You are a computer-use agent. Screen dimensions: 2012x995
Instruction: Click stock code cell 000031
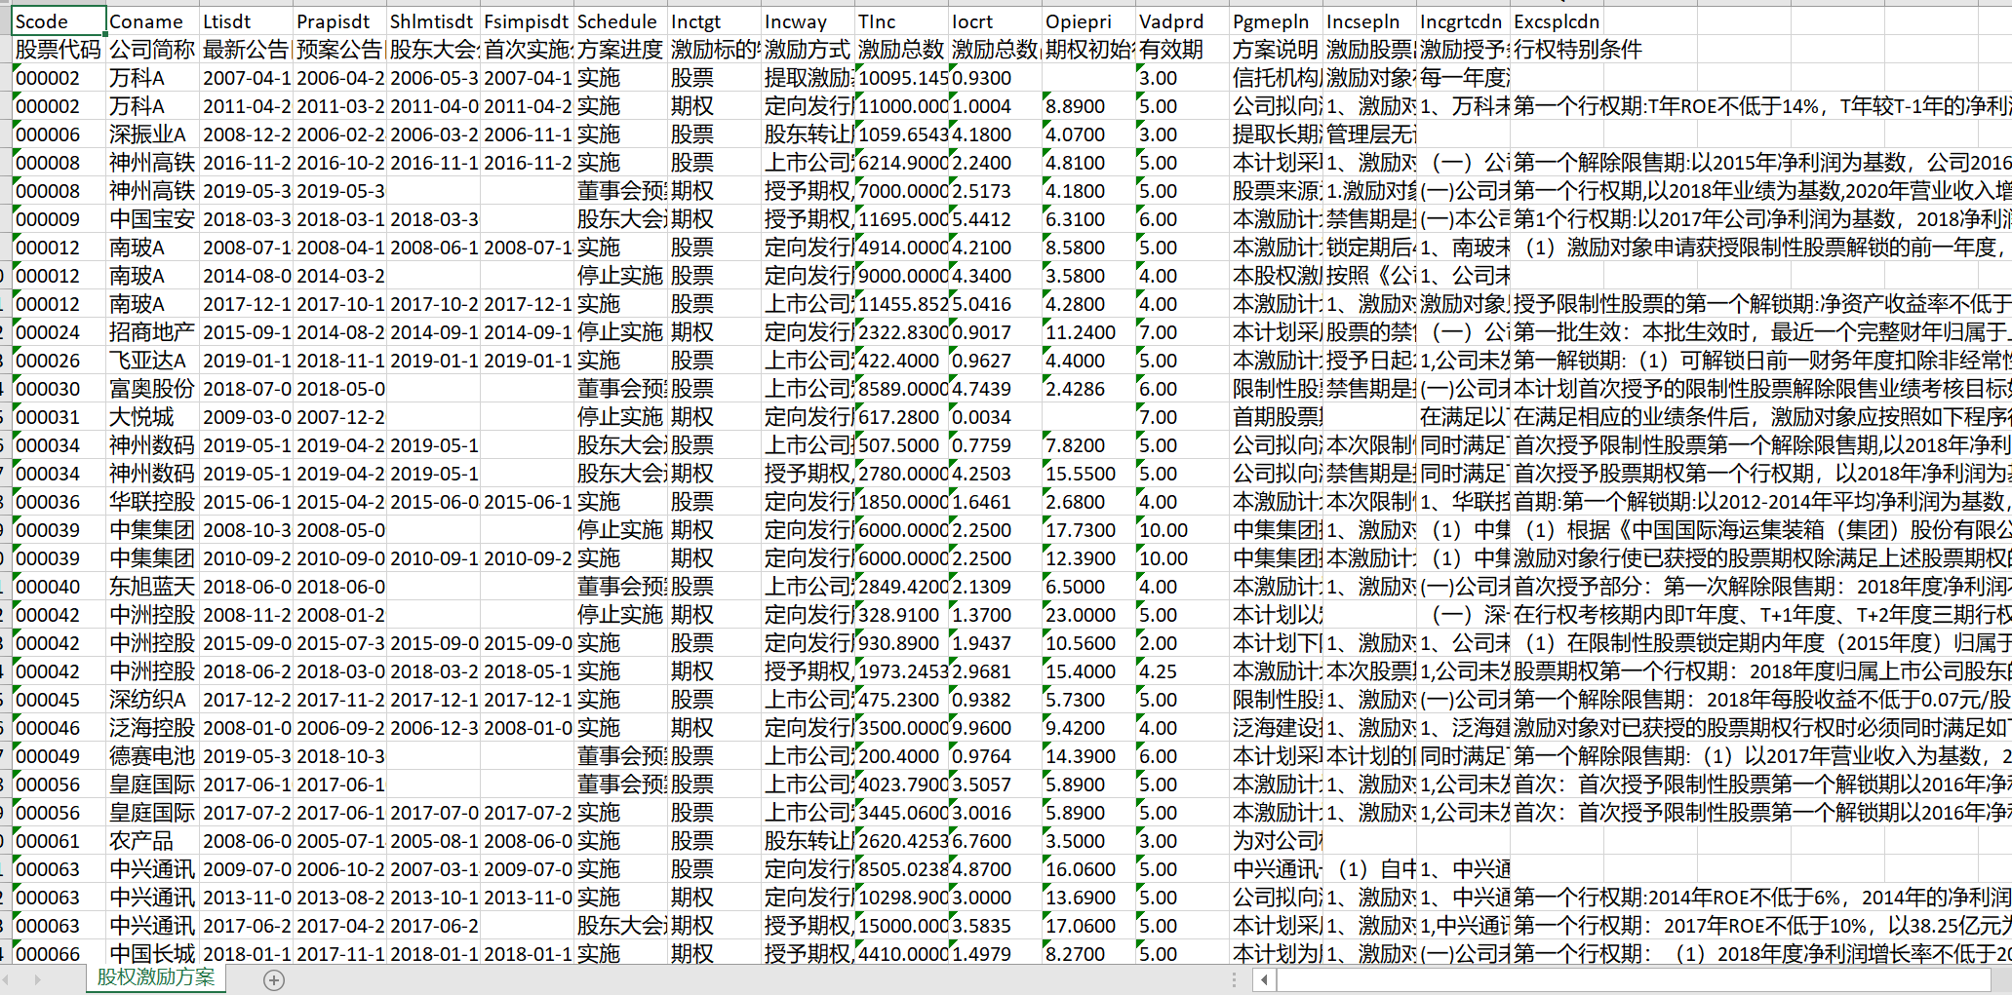(59, 417)
